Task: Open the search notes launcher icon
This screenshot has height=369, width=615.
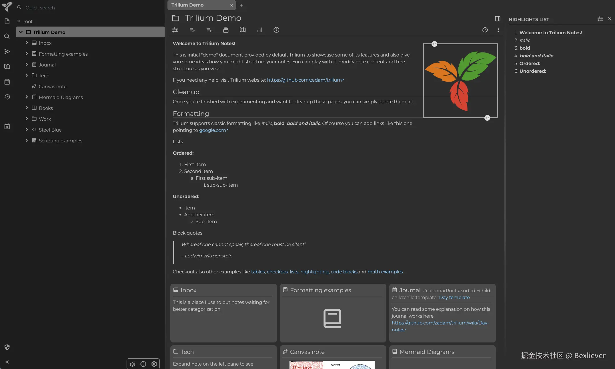Action: [7, 36]
